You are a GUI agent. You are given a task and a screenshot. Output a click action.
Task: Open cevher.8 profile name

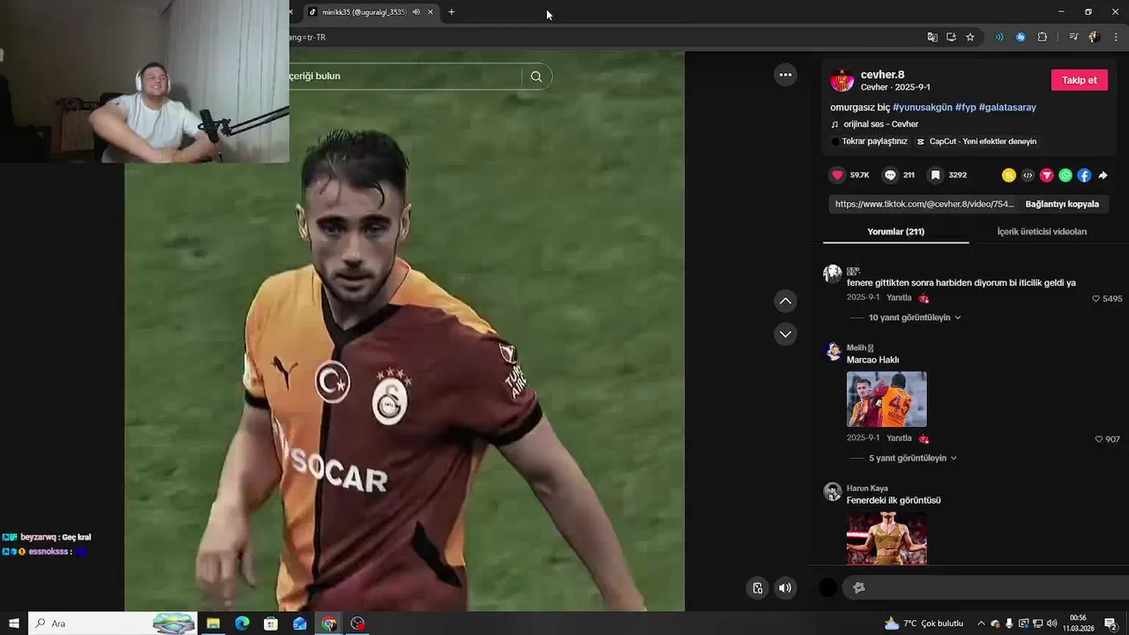click(x=882, y=75)
